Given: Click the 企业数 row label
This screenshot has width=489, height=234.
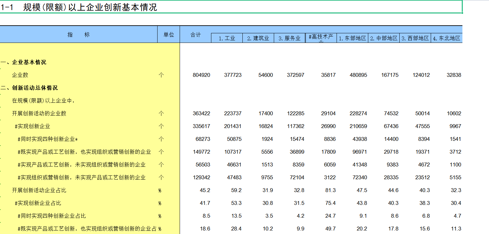Looking at the screenshot, I should tap(20, 75).
